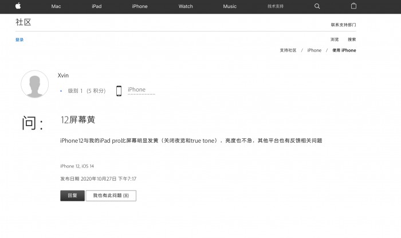The height and width of the screenshot is (238, 401).
Task: Click the 联系支持部门 link
Action: (343, 25)
